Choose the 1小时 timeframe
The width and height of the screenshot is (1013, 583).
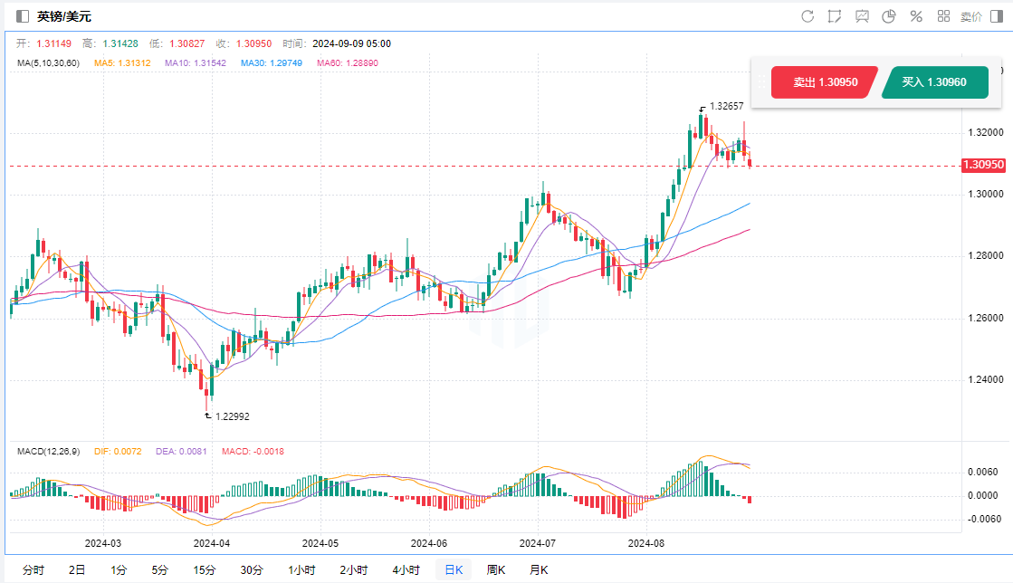click(301, 570)
